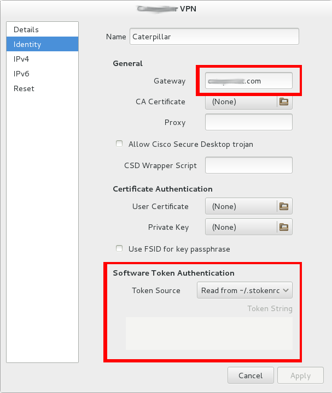This screenshot has width=332, height=393.
Task: Click the General section heading
Action: pyautogui.click(x=128, y=63)
